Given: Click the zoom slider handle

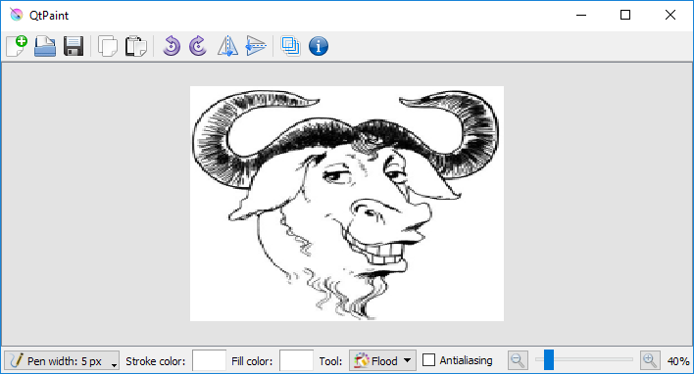Looking at the screenshot, I should tap(549, 360).
